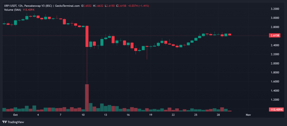
Task: Click the 28 date marker on time axis
Action: [218, 115]
